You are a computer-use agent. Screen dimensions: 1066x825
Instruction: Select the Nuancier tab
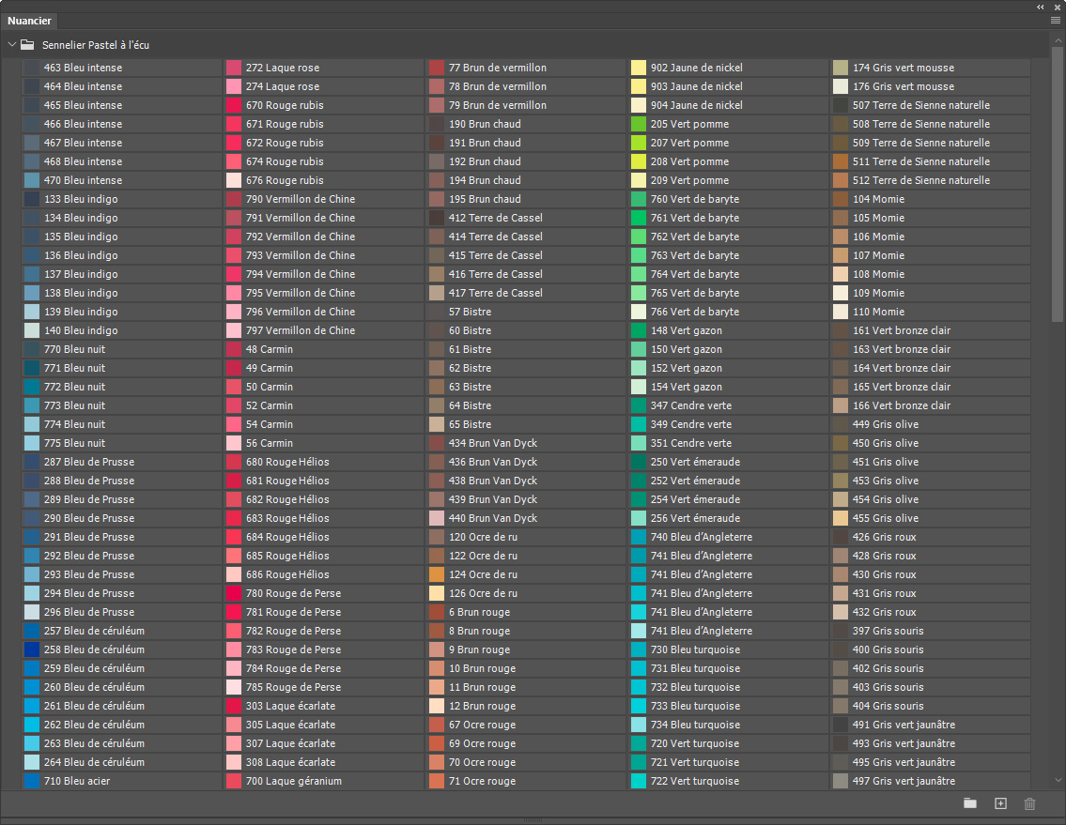[29, 21]
